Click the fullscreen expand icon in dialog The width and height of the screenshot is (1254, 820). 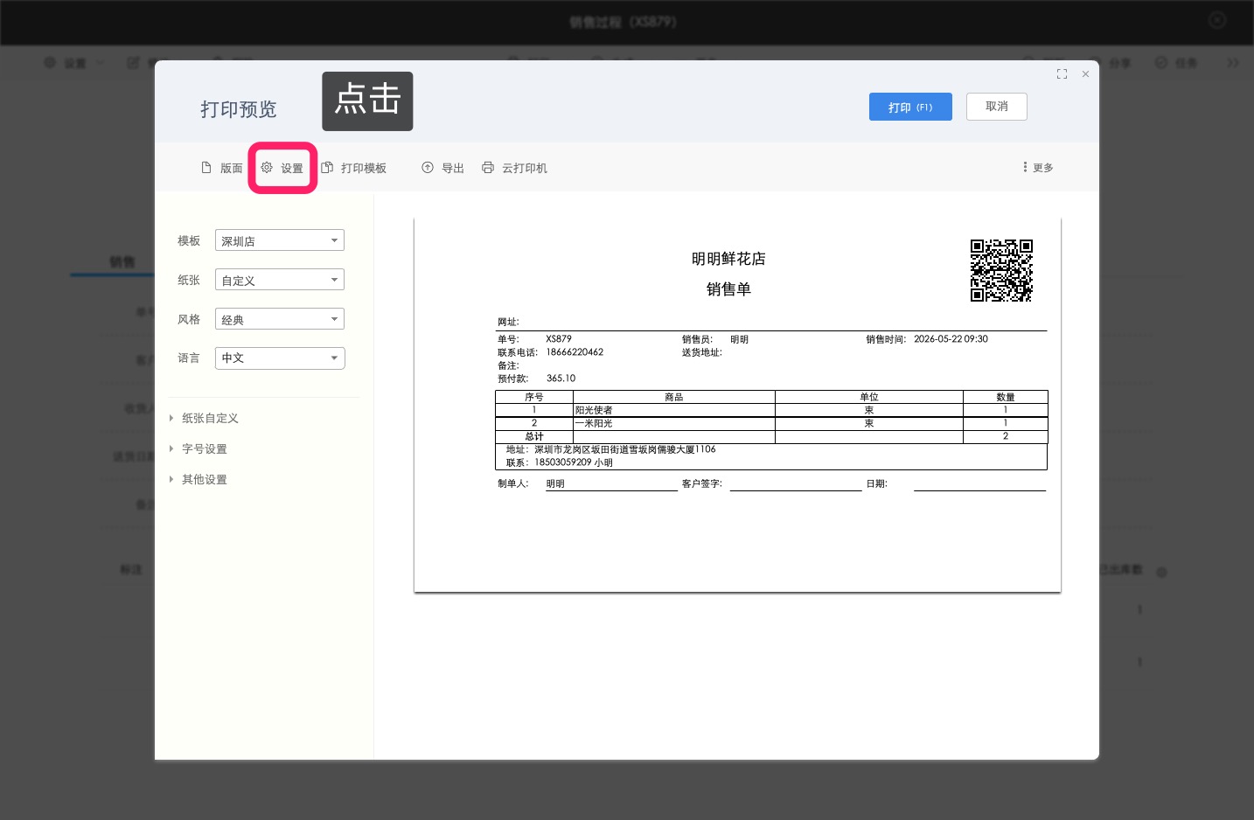[x=1062, y=74]
